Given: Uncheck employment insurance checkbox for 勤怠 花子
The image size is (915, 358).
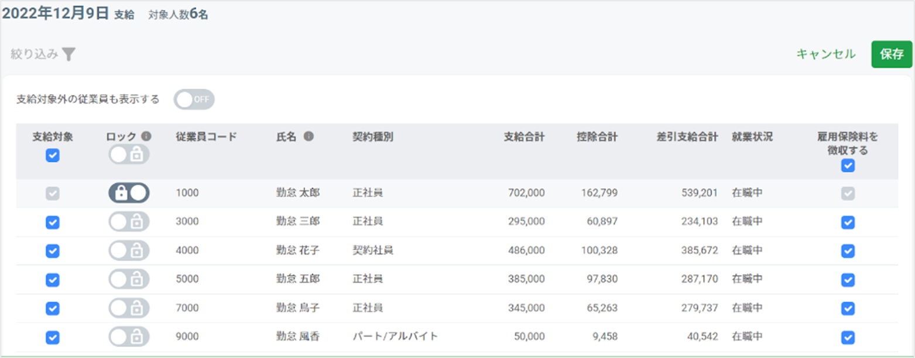Looking at the screenshot, I should pyautogui.click(x=847, y=250).
